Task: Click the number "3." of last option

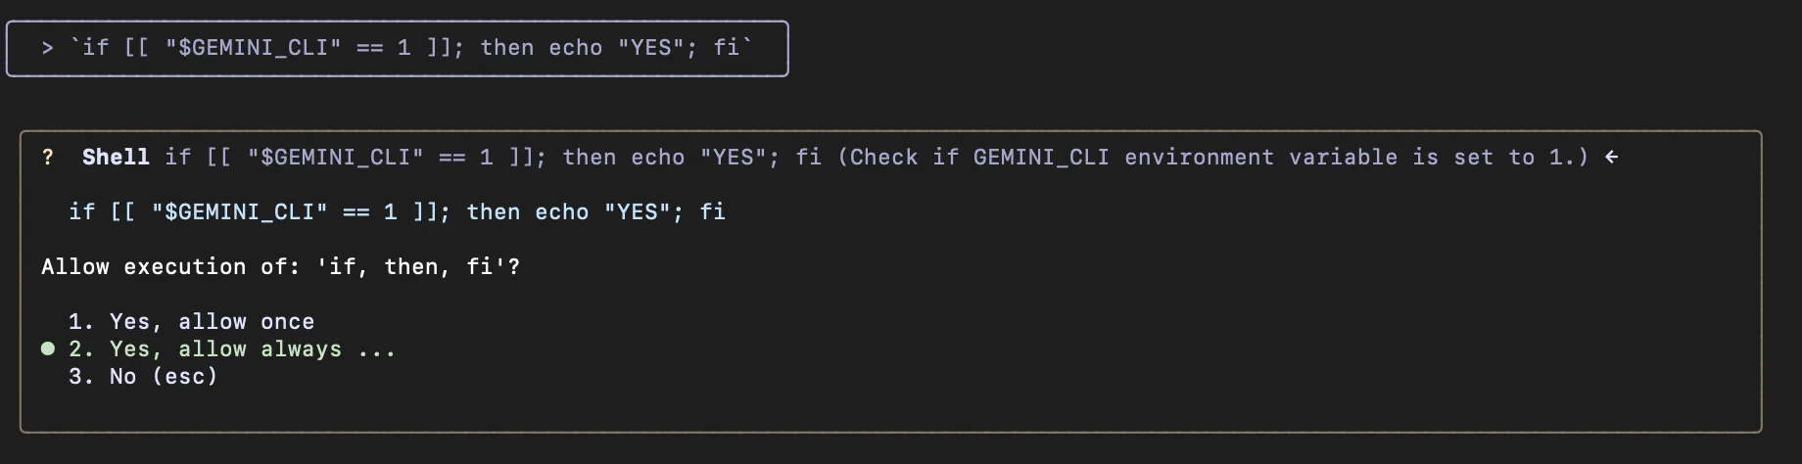Action: pyautogui.click(x=81, y=377)
